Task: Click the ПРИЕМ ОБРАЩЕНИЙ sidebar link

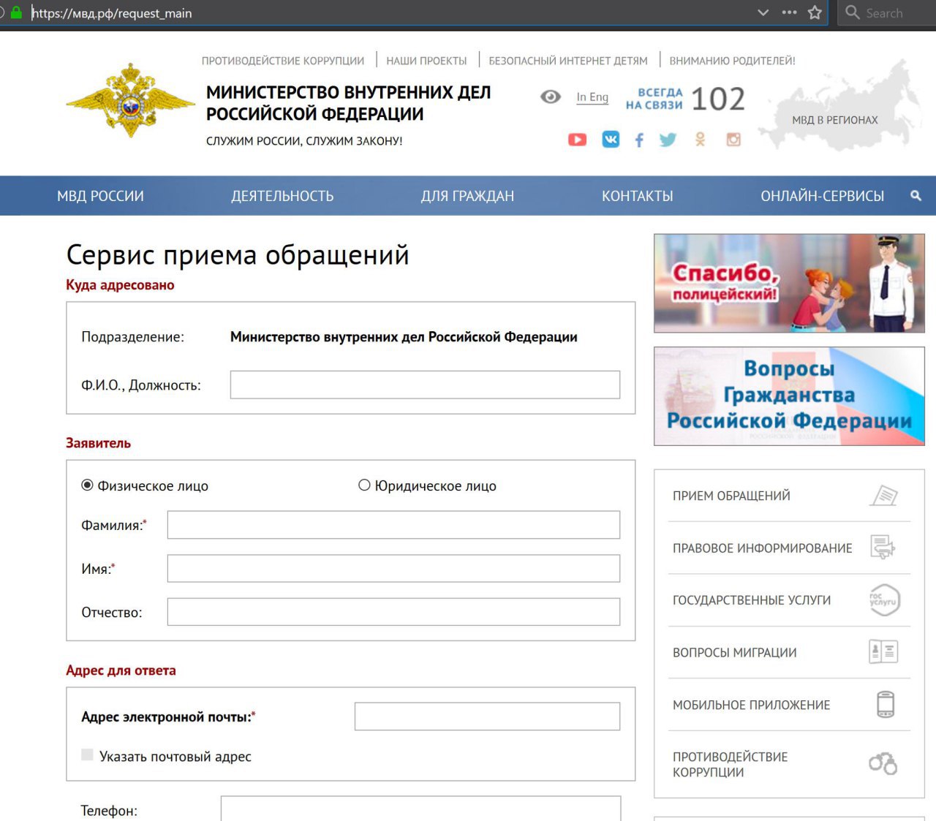Action: (x=731, y=496)
